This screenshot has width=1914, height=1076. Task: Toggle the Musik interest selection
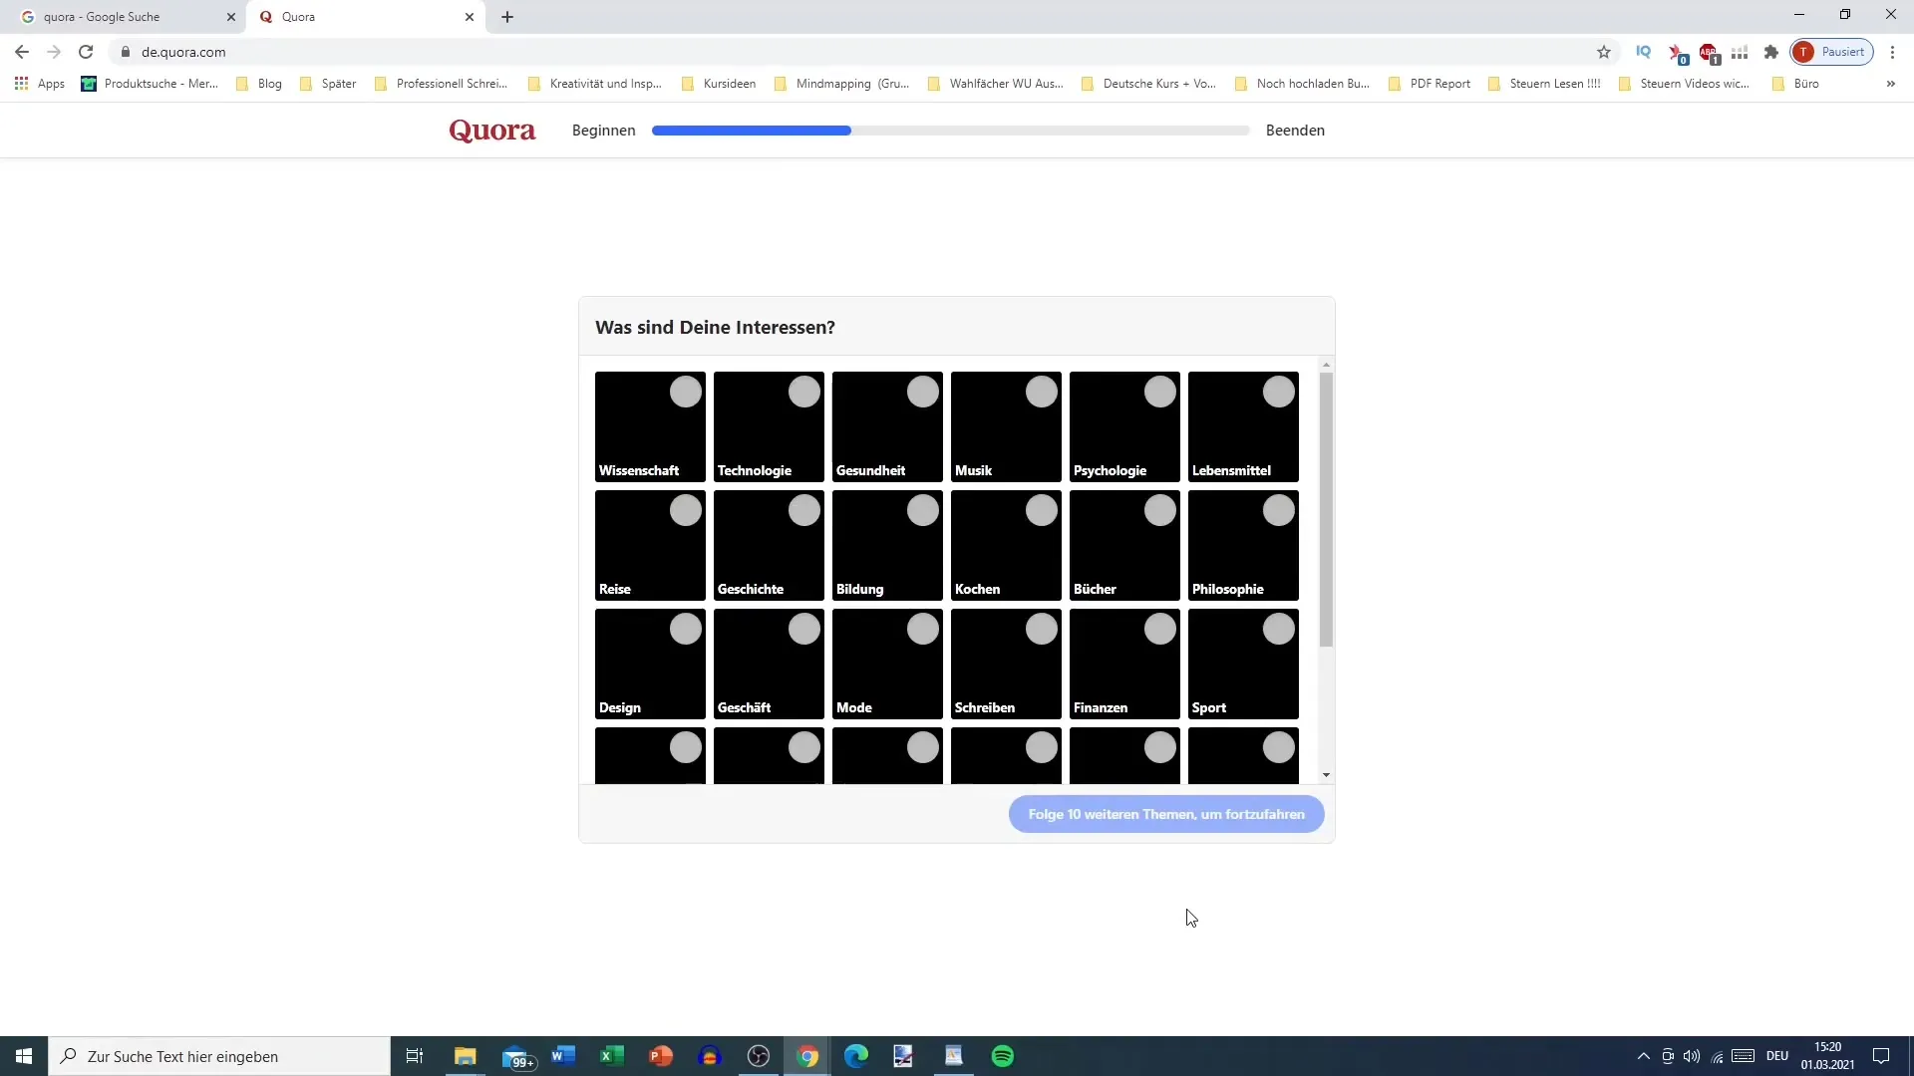pos(1040,392)
